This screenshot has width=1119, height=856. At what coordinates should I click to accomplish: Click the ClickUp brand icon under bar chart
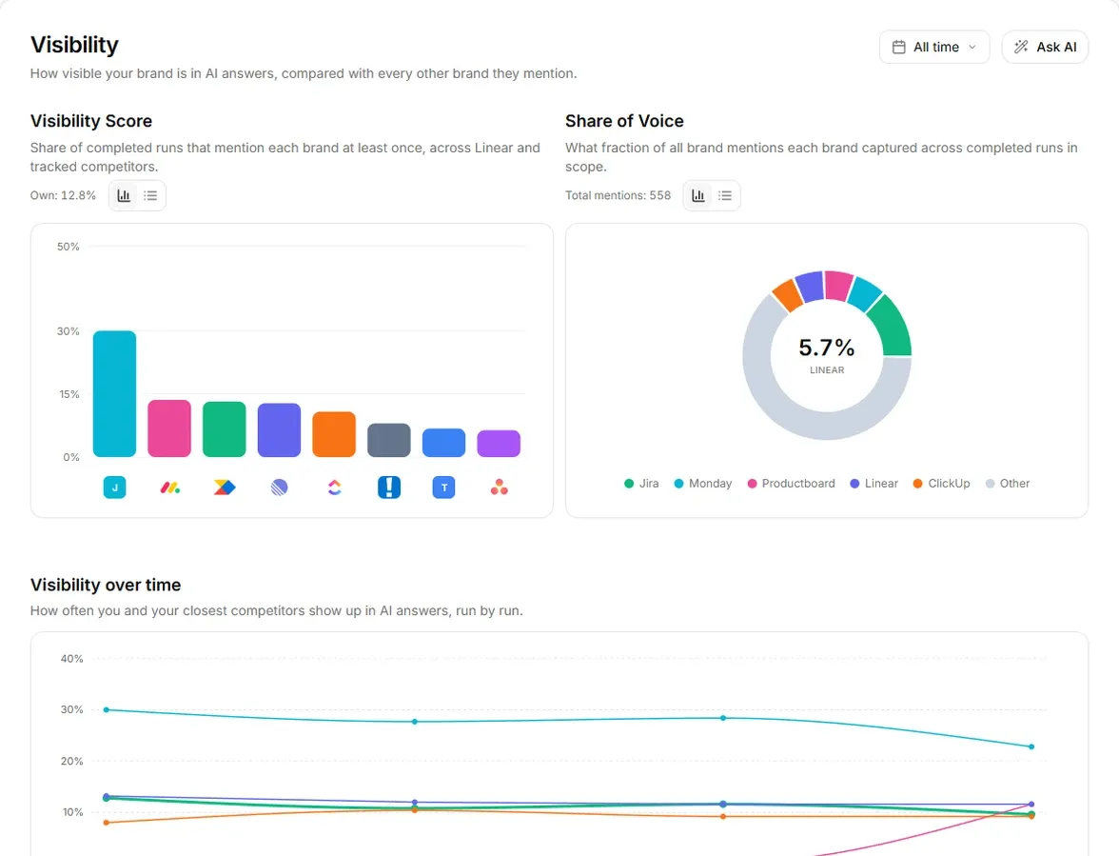pos(334,488)
